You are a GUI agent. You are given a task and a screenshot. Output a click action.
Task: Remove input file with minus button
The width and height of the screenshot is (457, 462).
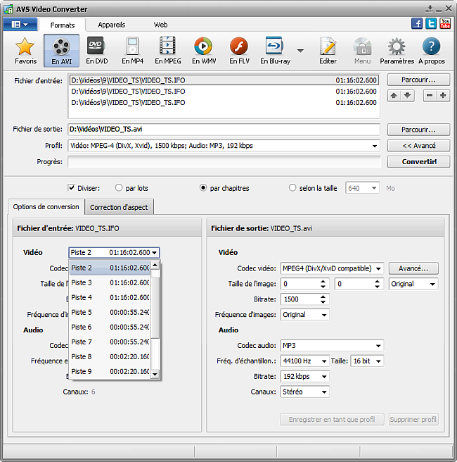tap(430, 96)
